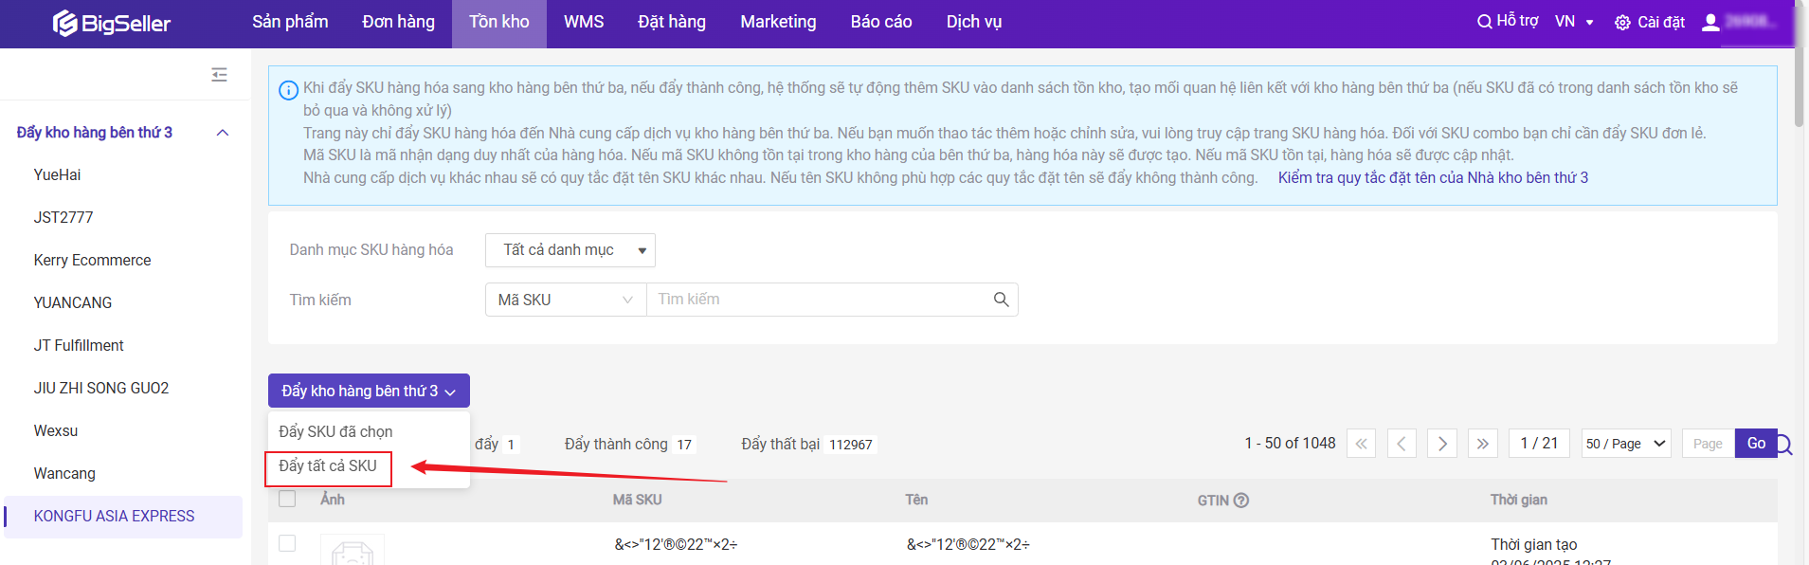
Task: Open the Mã SKU search type dropdown
Action: pos(566,300)
